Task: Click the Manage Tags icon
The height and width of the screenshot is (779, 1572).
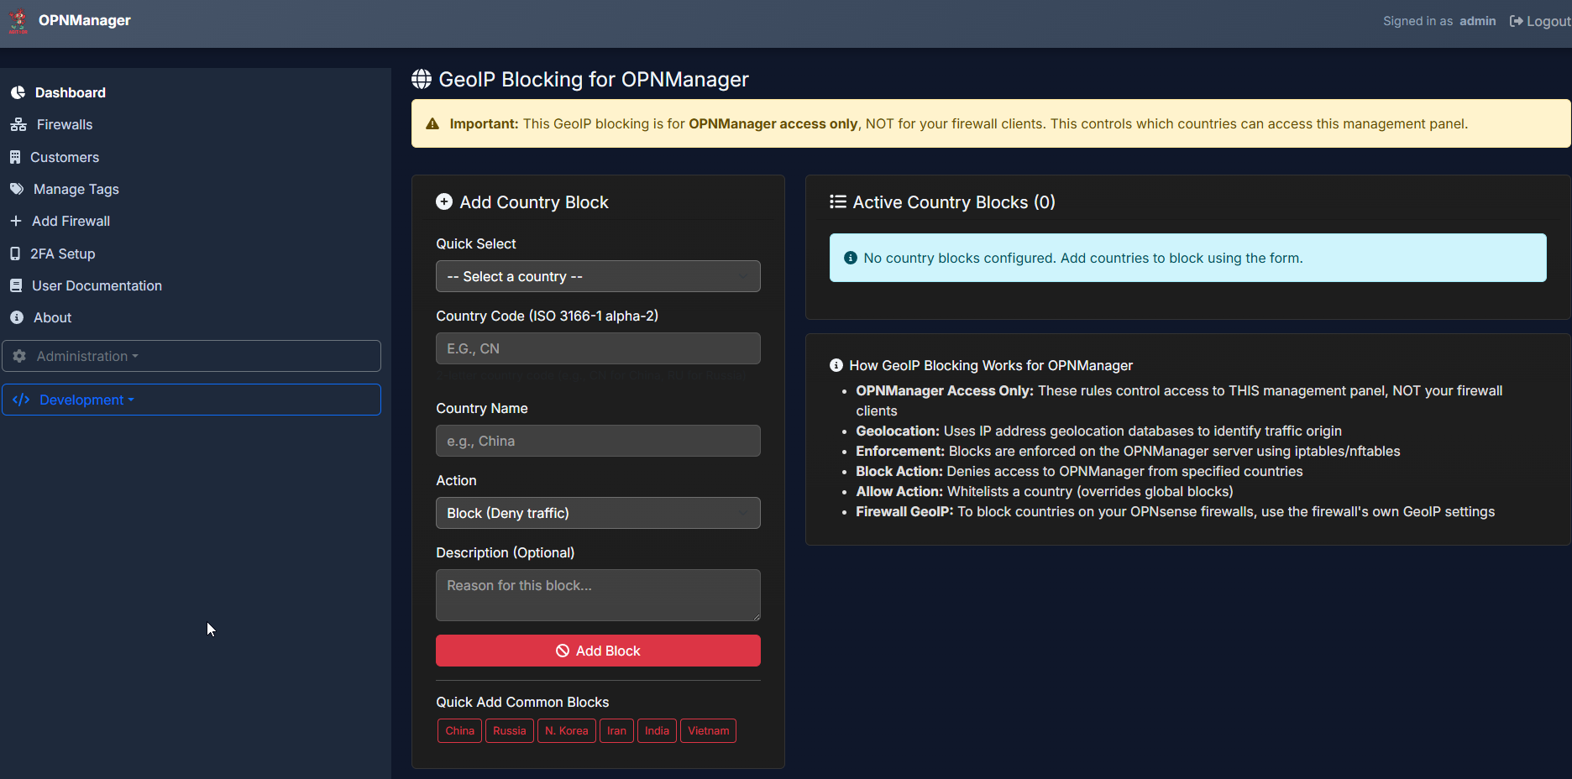Action: pyautogui.click(x=17, y=189)
